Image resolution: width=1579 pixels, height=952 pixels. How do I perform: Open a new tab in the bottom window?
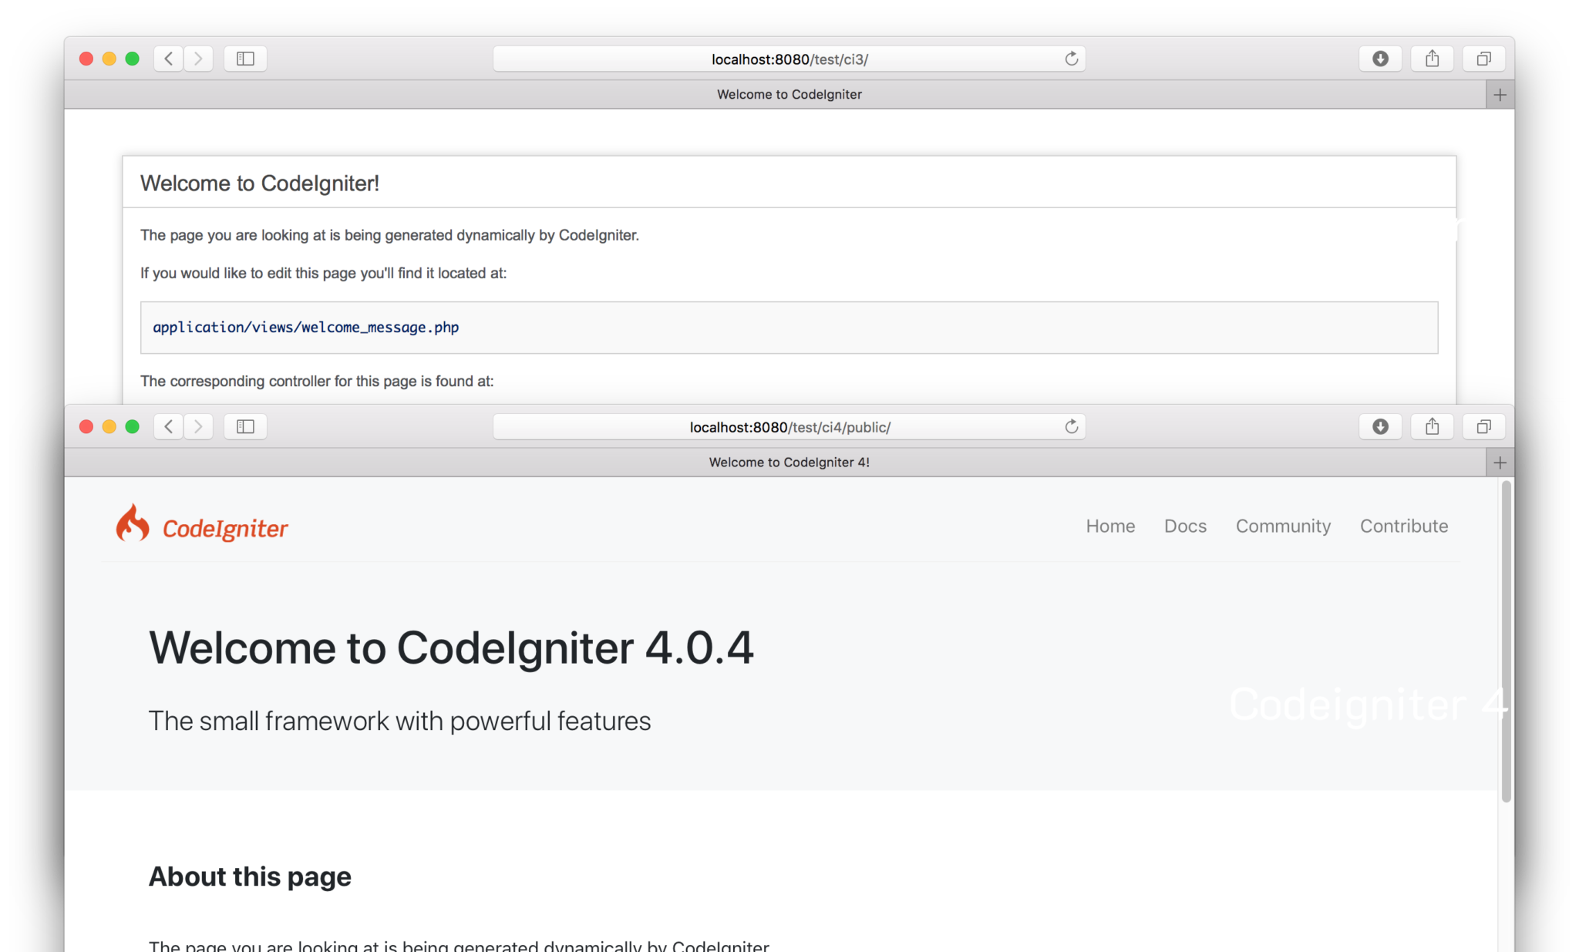point(1499,462)
